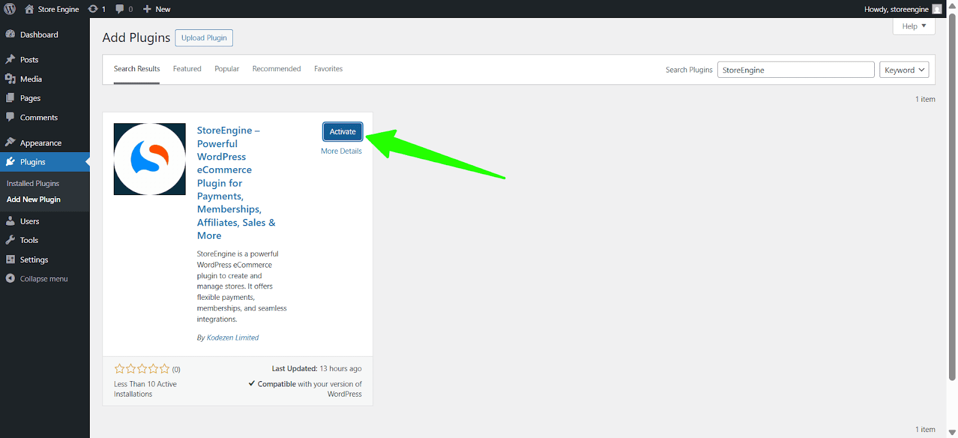The height and width of the screenshot is (438, 958).
Task: Switch to the Search Results tab
Action: click(x=137, y=69)
